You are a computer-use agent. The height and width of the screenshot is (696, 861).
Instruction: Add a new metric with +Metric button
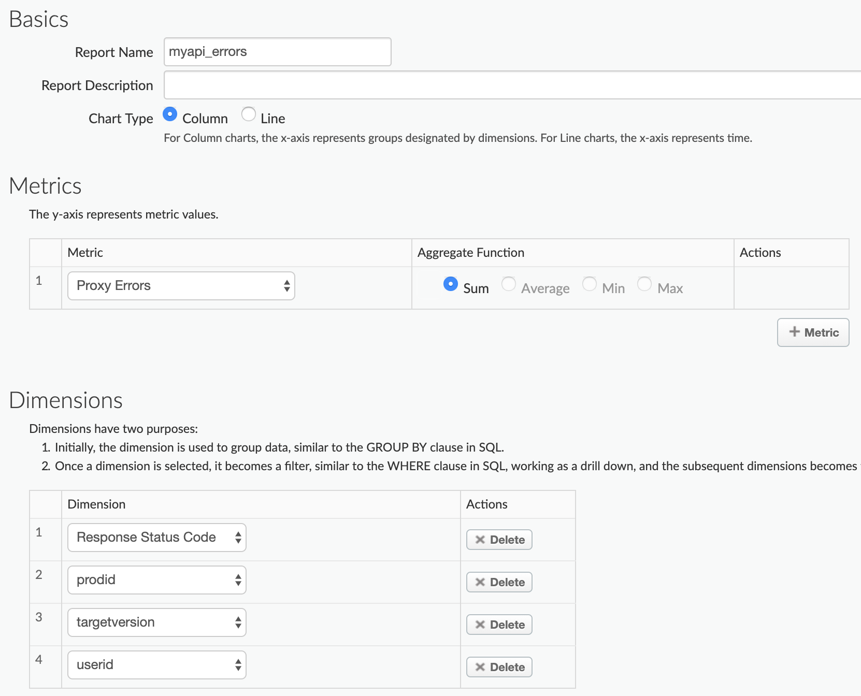click(x=813, y=332)
